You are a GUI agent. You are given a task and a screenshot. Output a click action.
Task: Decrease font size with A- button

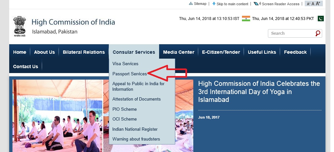pyautogui.click(x=308, y=4)
